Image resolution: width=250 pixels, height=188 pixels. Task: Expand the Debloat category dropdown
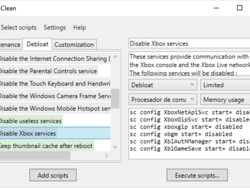coord(162,85)
